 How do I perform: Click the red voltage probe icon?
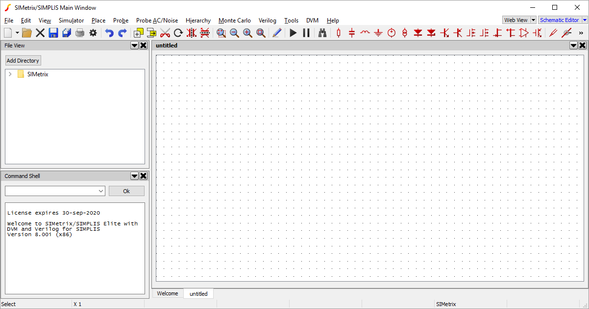coord(553,33)
